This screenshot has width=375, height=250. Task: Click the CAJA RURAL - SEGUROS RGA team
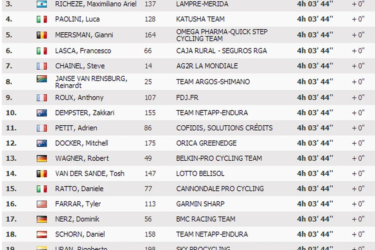click(x=221, y=51)
